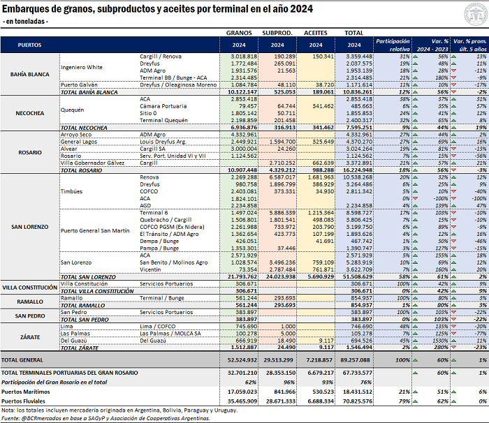Click 'Participación del Gran Rosario en el total'
This screenshot has width=489, height=423.
[x=54, y=382]
